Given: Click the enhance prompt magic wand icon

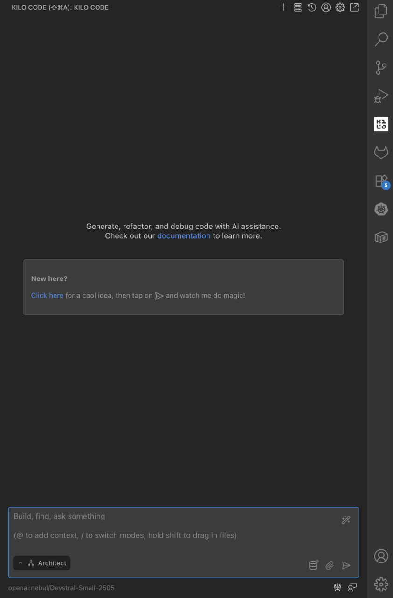Looking at the screenshot, I should pyautogui.click(x=346, y=520).
